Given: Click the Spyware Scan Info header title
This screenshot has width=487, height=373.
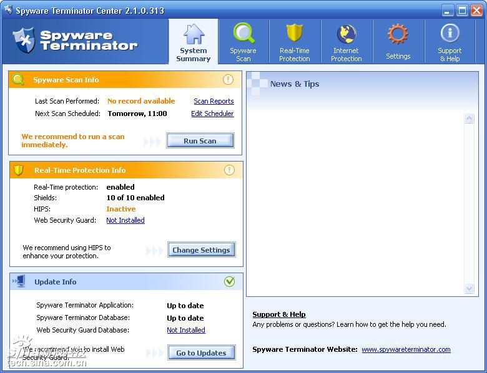Looking at the screenshot, I should (x=66, y=80).
